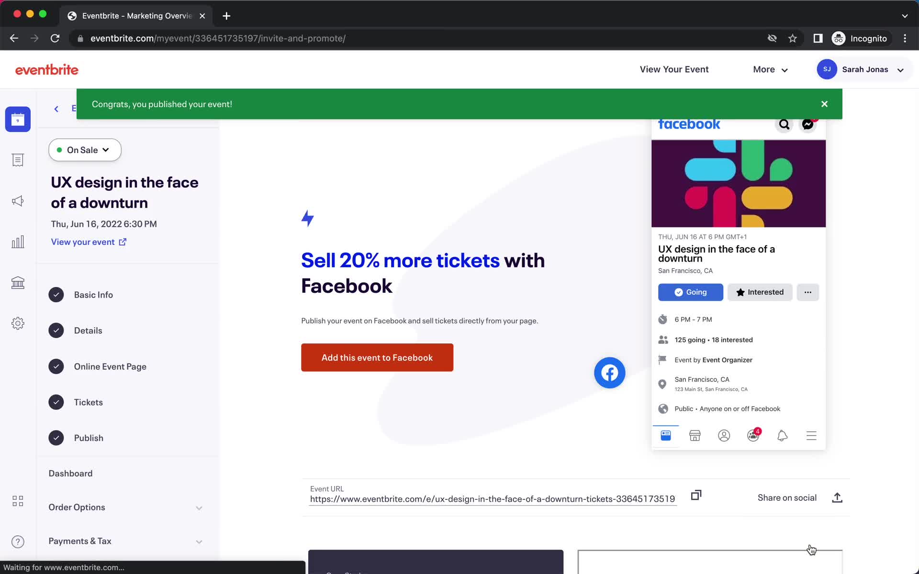The height and width of the screenshot is (574, 919).
Task: Dismiss the green published congratulations banner
Action: click(824, 104)
